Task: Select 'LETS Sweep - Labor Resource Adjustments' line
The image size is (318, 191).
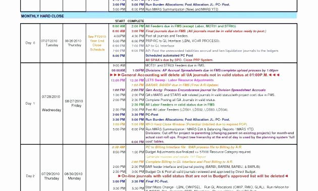Action: [180, 80]
